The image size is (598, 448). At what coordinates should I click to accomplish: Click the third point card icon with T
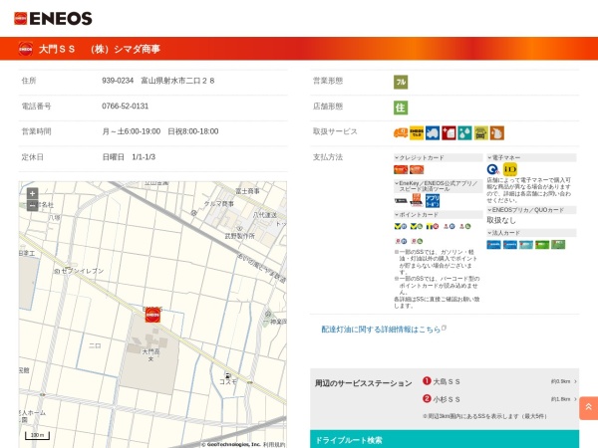point(433,226)
